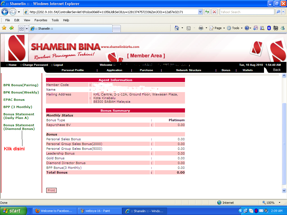
Task: Click the scrollbar up arrow
Action: click(x=284, y=76)
